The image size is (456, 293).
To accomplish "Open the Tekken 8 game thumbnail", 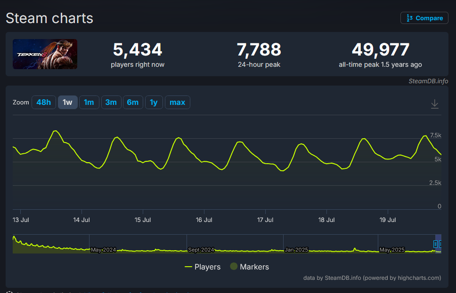I will tap(45, 54).
